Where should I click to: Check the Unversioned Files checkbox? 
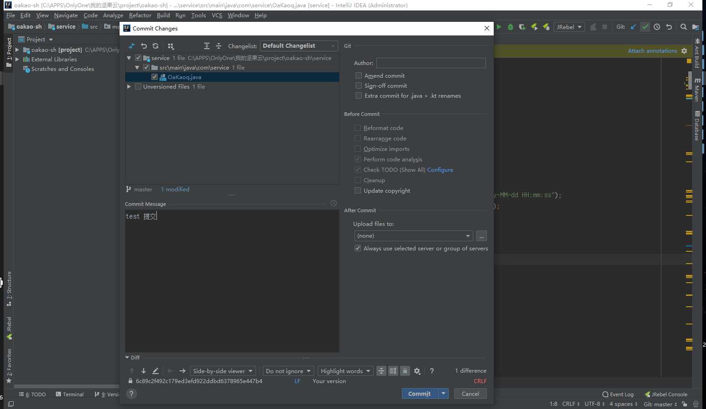(138, 87)
